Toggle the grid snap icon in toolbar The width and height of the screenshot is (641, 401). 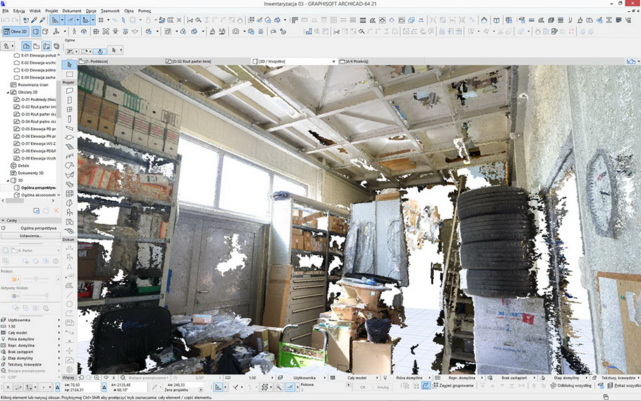tap(101, 20)
